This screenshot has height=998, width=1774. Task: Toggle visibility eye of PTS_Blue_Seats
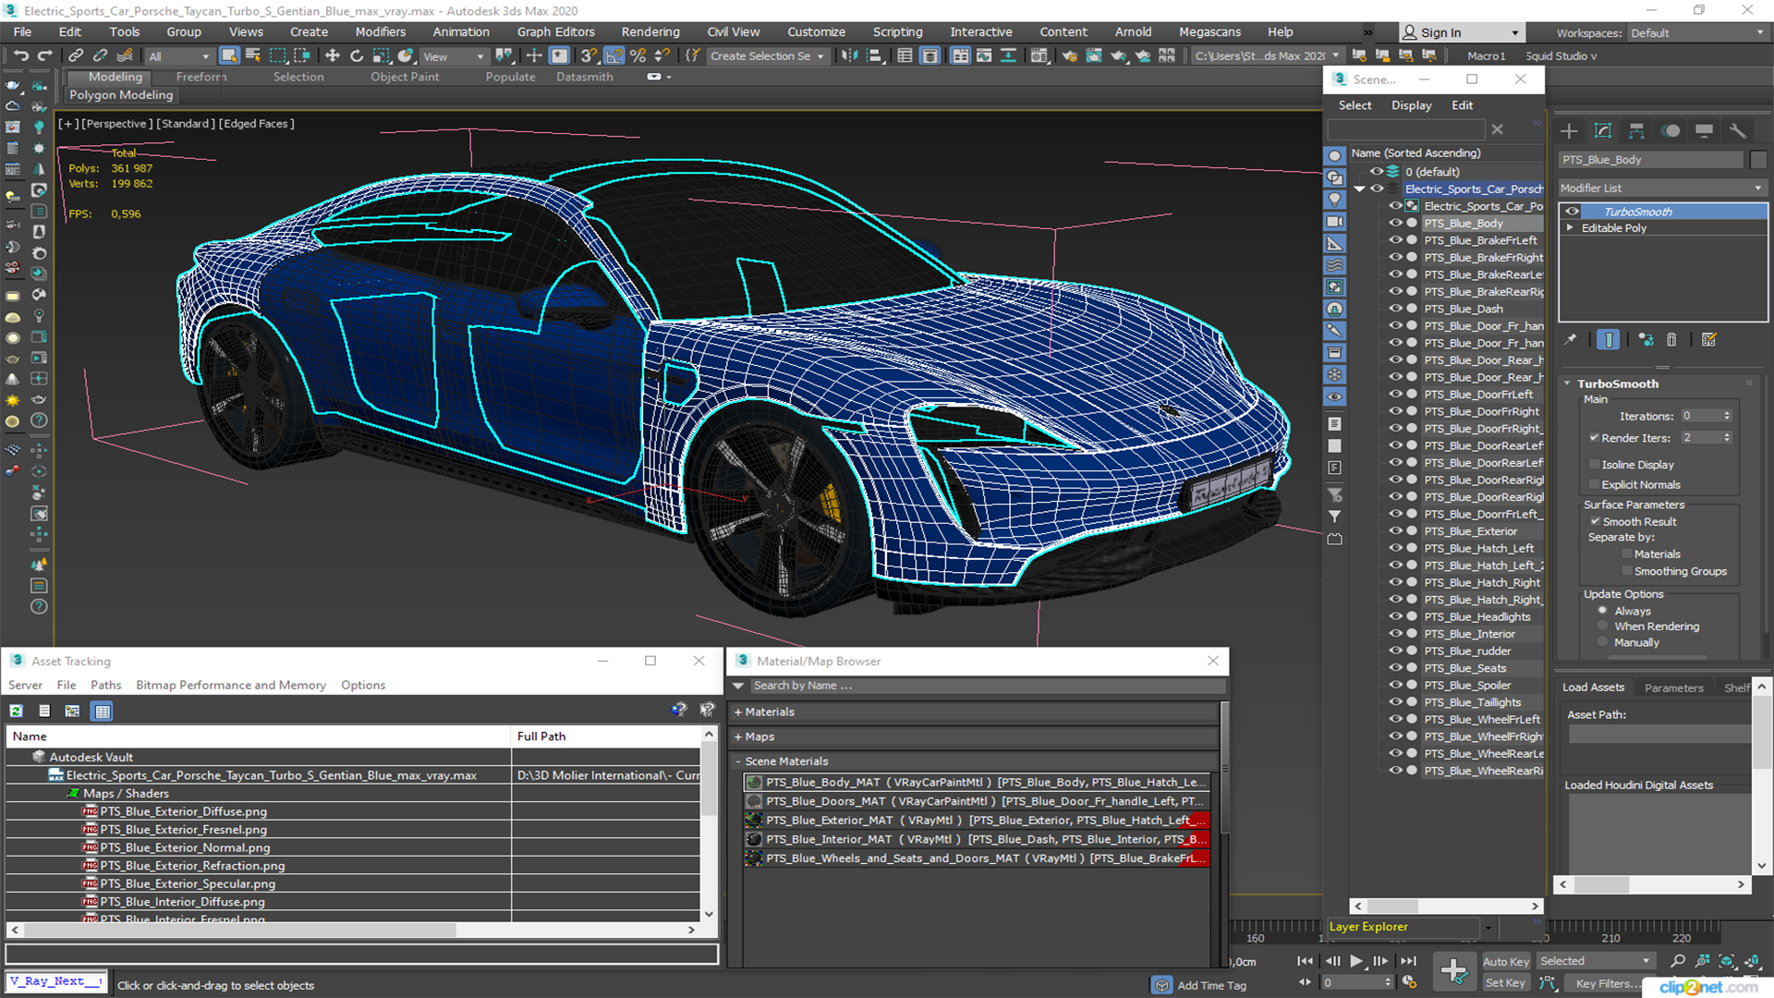tap(1395, 668)
